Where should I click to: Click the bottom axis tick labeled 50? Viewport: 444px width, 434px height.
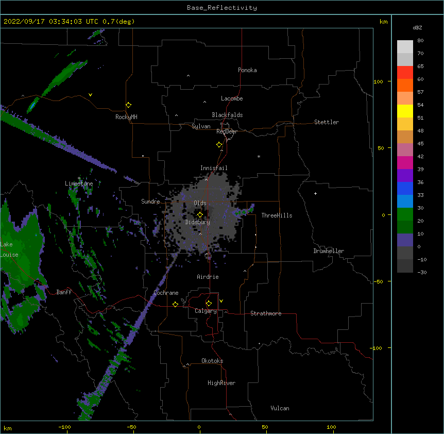click(265, 427)
